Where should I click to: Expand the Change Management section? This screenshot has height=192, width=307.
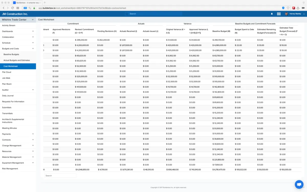(x=33, y=145)
